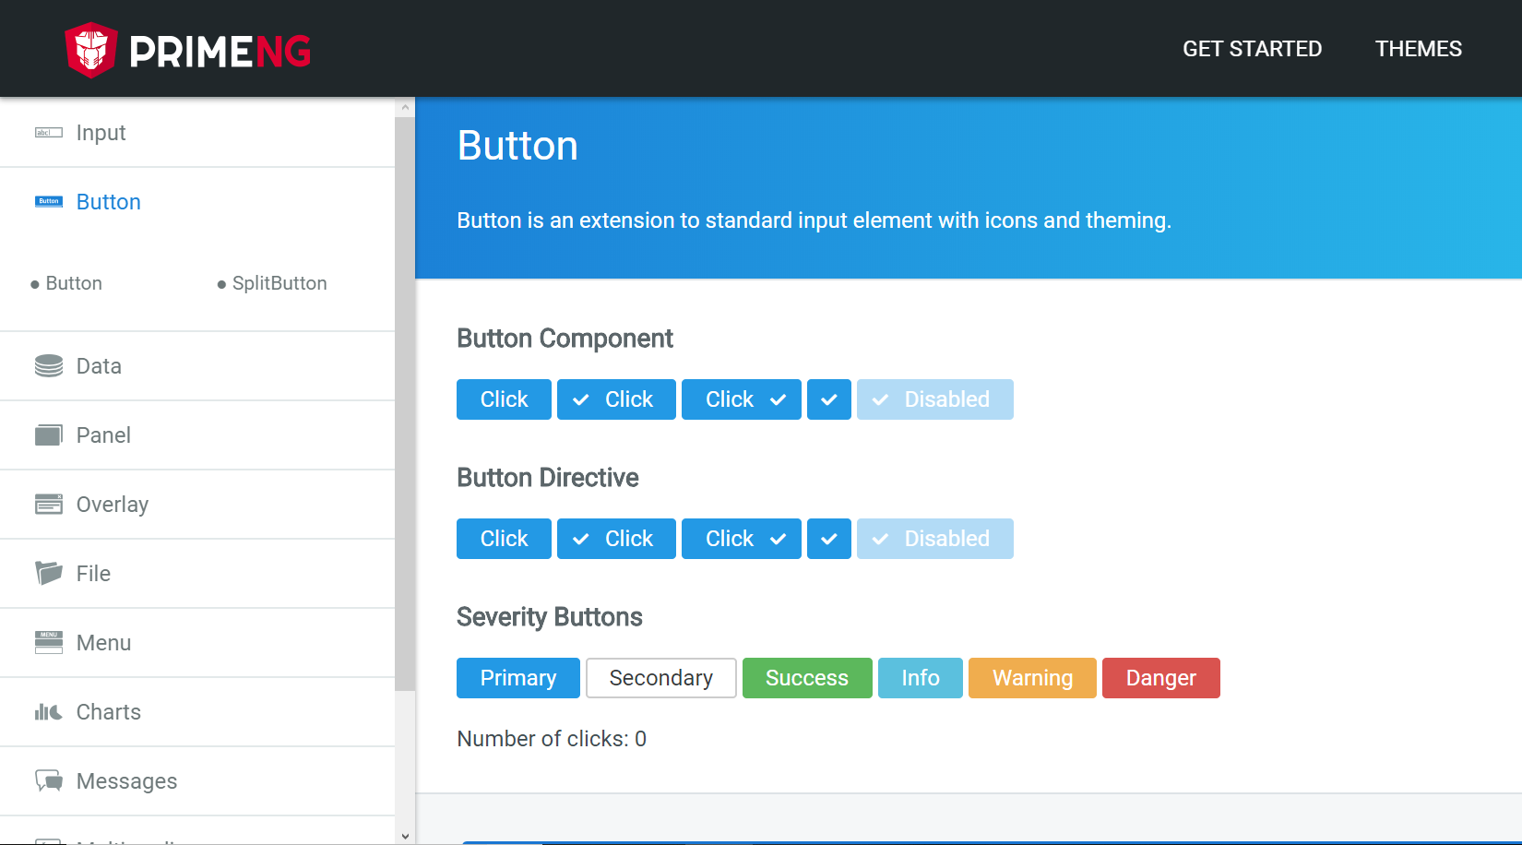This screenshot has width=1522, height=845.
Task: Collapse the Button section in sidebar
Action: point(108,202)
